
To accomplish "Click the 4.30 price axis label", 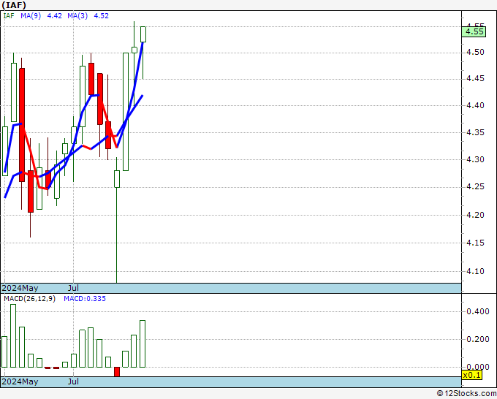I will point(476,159).
